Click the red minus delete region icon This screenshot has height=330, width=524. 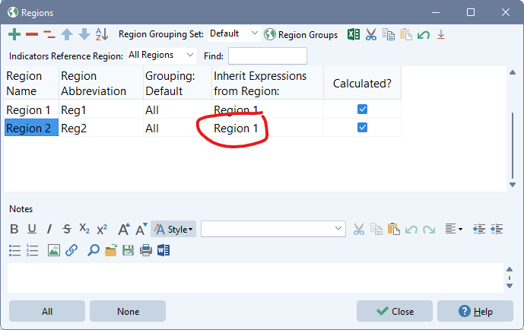click(31, 35)
